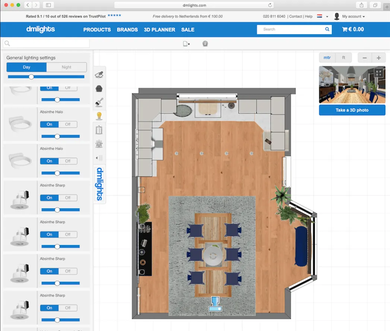Switch the first Absinthe Halo light to Off

(x=68, y=124)
